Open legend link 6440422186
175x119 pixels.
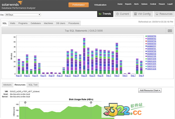click(152, 56)
